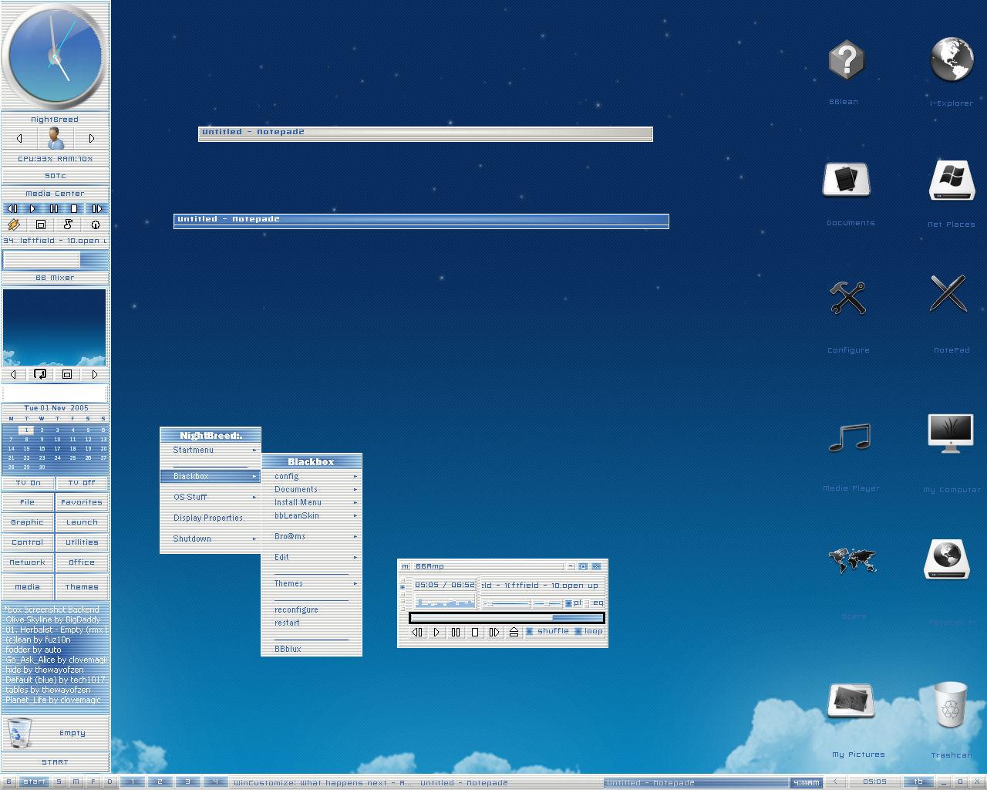Launch the I-Explorer globe icon
Image resolution: width=987 pixels, height=790 pixels.
pyautogui.click(x=952, y=59)
